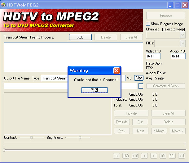Click the 'Avg TS rate:' label

[x=155, y=78]
